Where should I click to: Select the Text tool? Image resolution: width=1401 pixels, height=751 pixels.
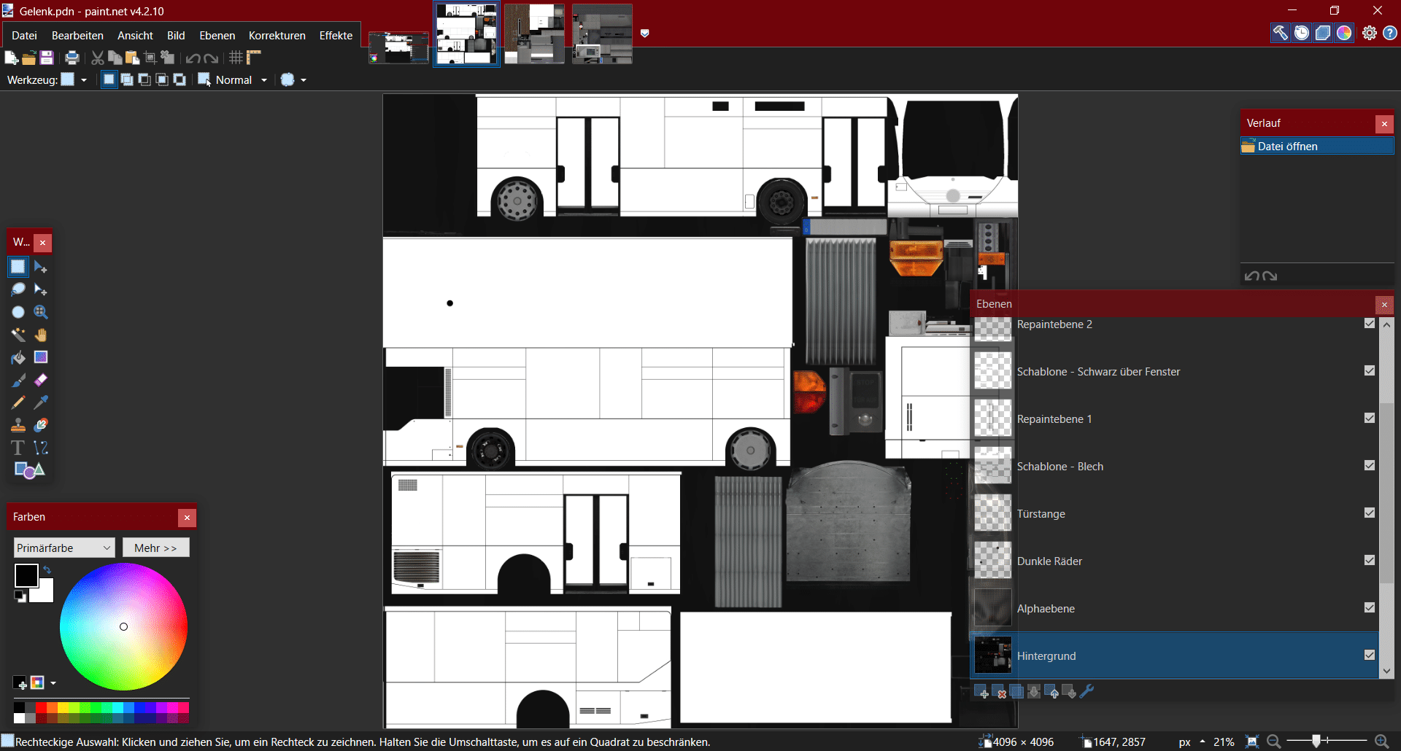(x=18, y=448)
